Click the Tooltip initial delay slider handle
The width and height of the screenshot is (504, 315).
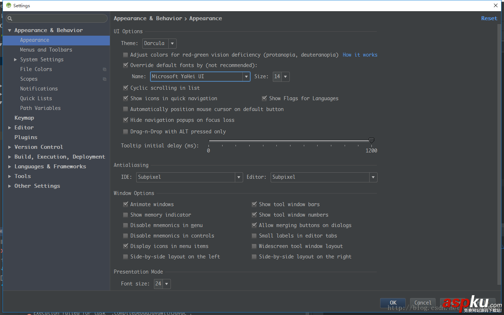coord(371,140)
